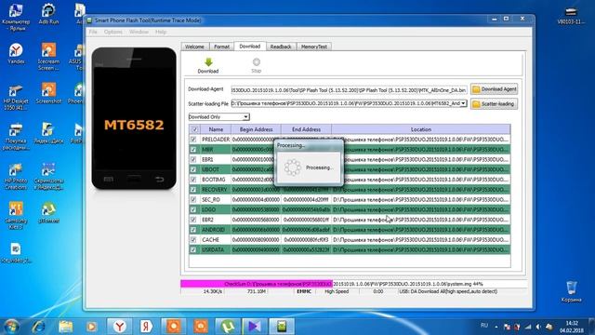Click the RU language indicator

pyautogui.click(x=484, y=326)
